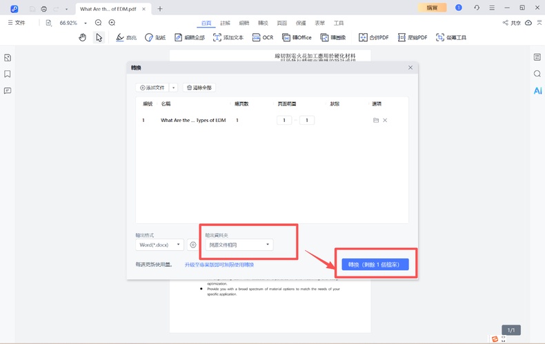Switch to the Annotate (註解) tab
This screenshot has width=545, height=344.
[x=225, y=23]
